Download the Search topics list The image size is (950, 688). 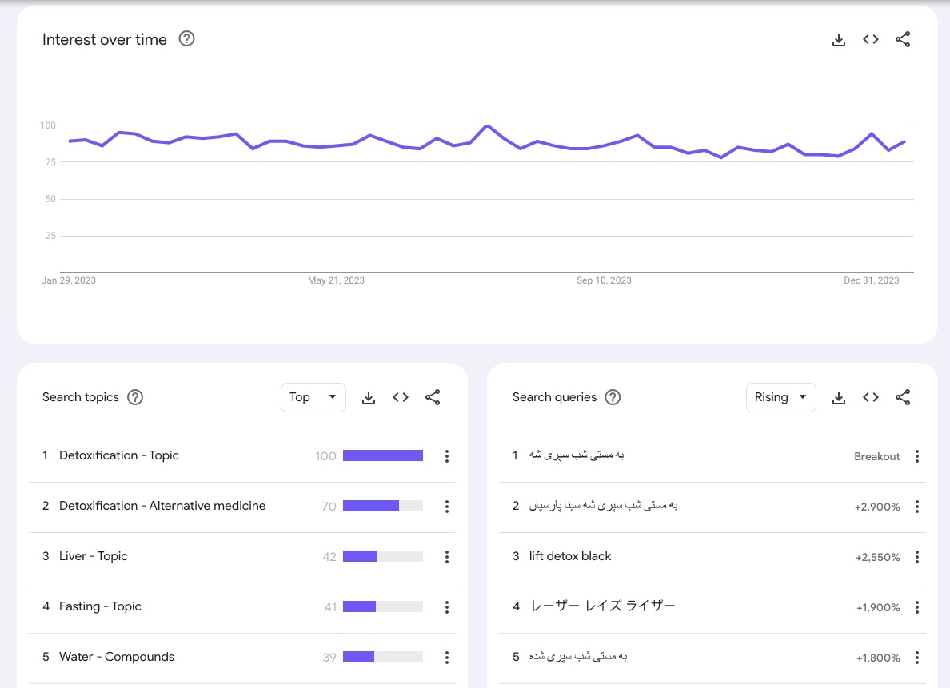(x=369, y=397)
